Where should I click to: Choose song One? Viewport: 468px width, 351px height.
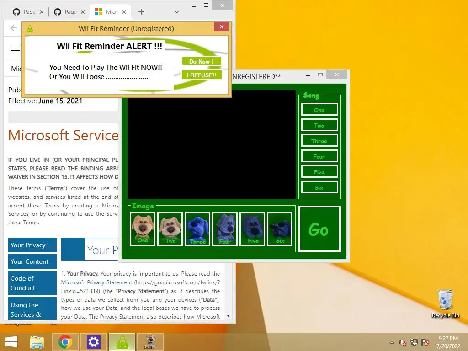(x=319, y=110)
